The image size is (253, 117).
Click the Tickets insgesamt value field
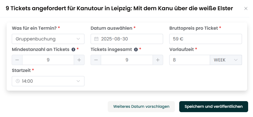pyautogui.click(x=127, y=60)
